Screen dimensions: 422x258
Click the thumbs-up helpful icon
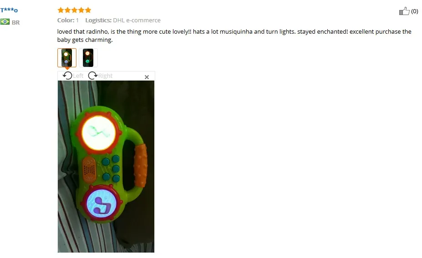(x=404, y=11)
